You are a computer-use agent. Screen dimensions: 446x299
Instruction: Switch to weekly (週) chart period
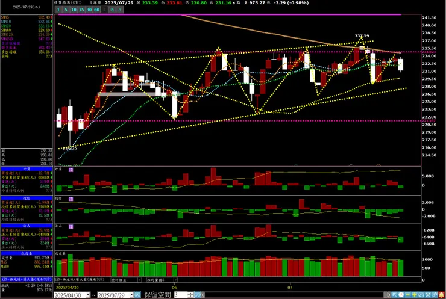click(x=112, y=10)
